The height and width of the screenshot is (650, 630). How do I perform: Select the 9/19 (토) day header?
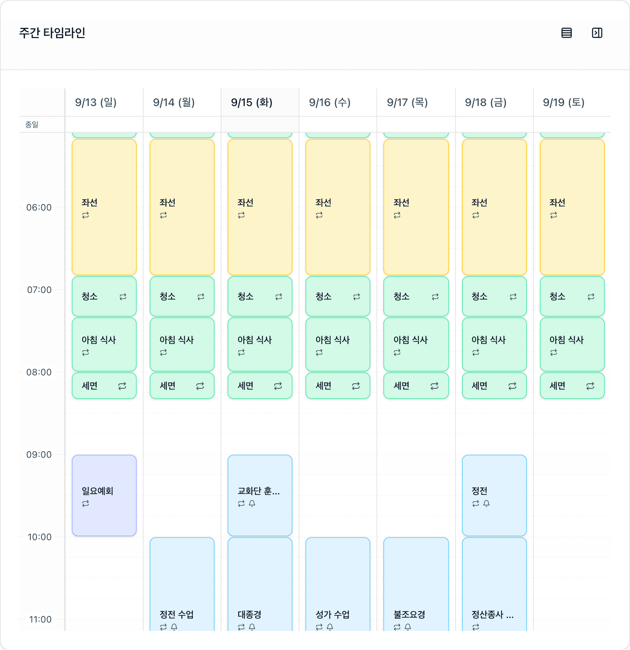click(x=572, y=102)
